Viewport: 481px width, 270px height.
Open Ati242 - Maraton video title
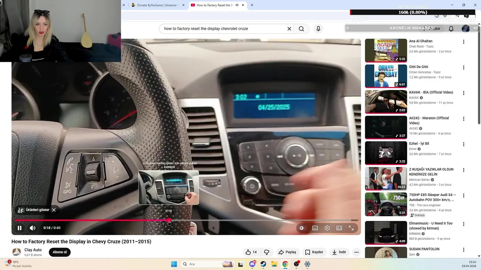coord(429,120)
